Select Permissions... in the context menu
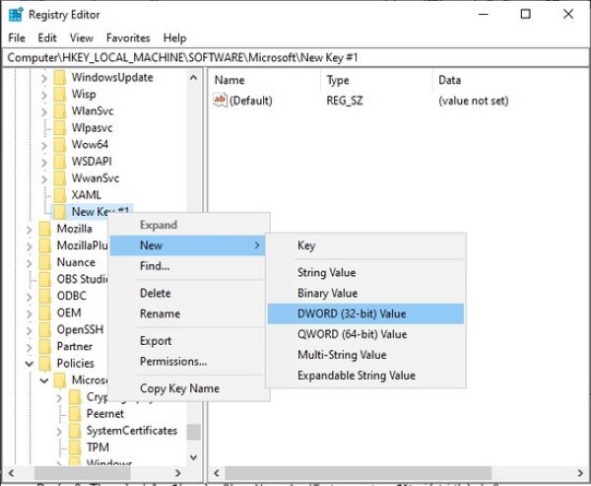 tap(173, 361)
